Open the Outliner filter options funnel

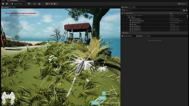(123, 10)
